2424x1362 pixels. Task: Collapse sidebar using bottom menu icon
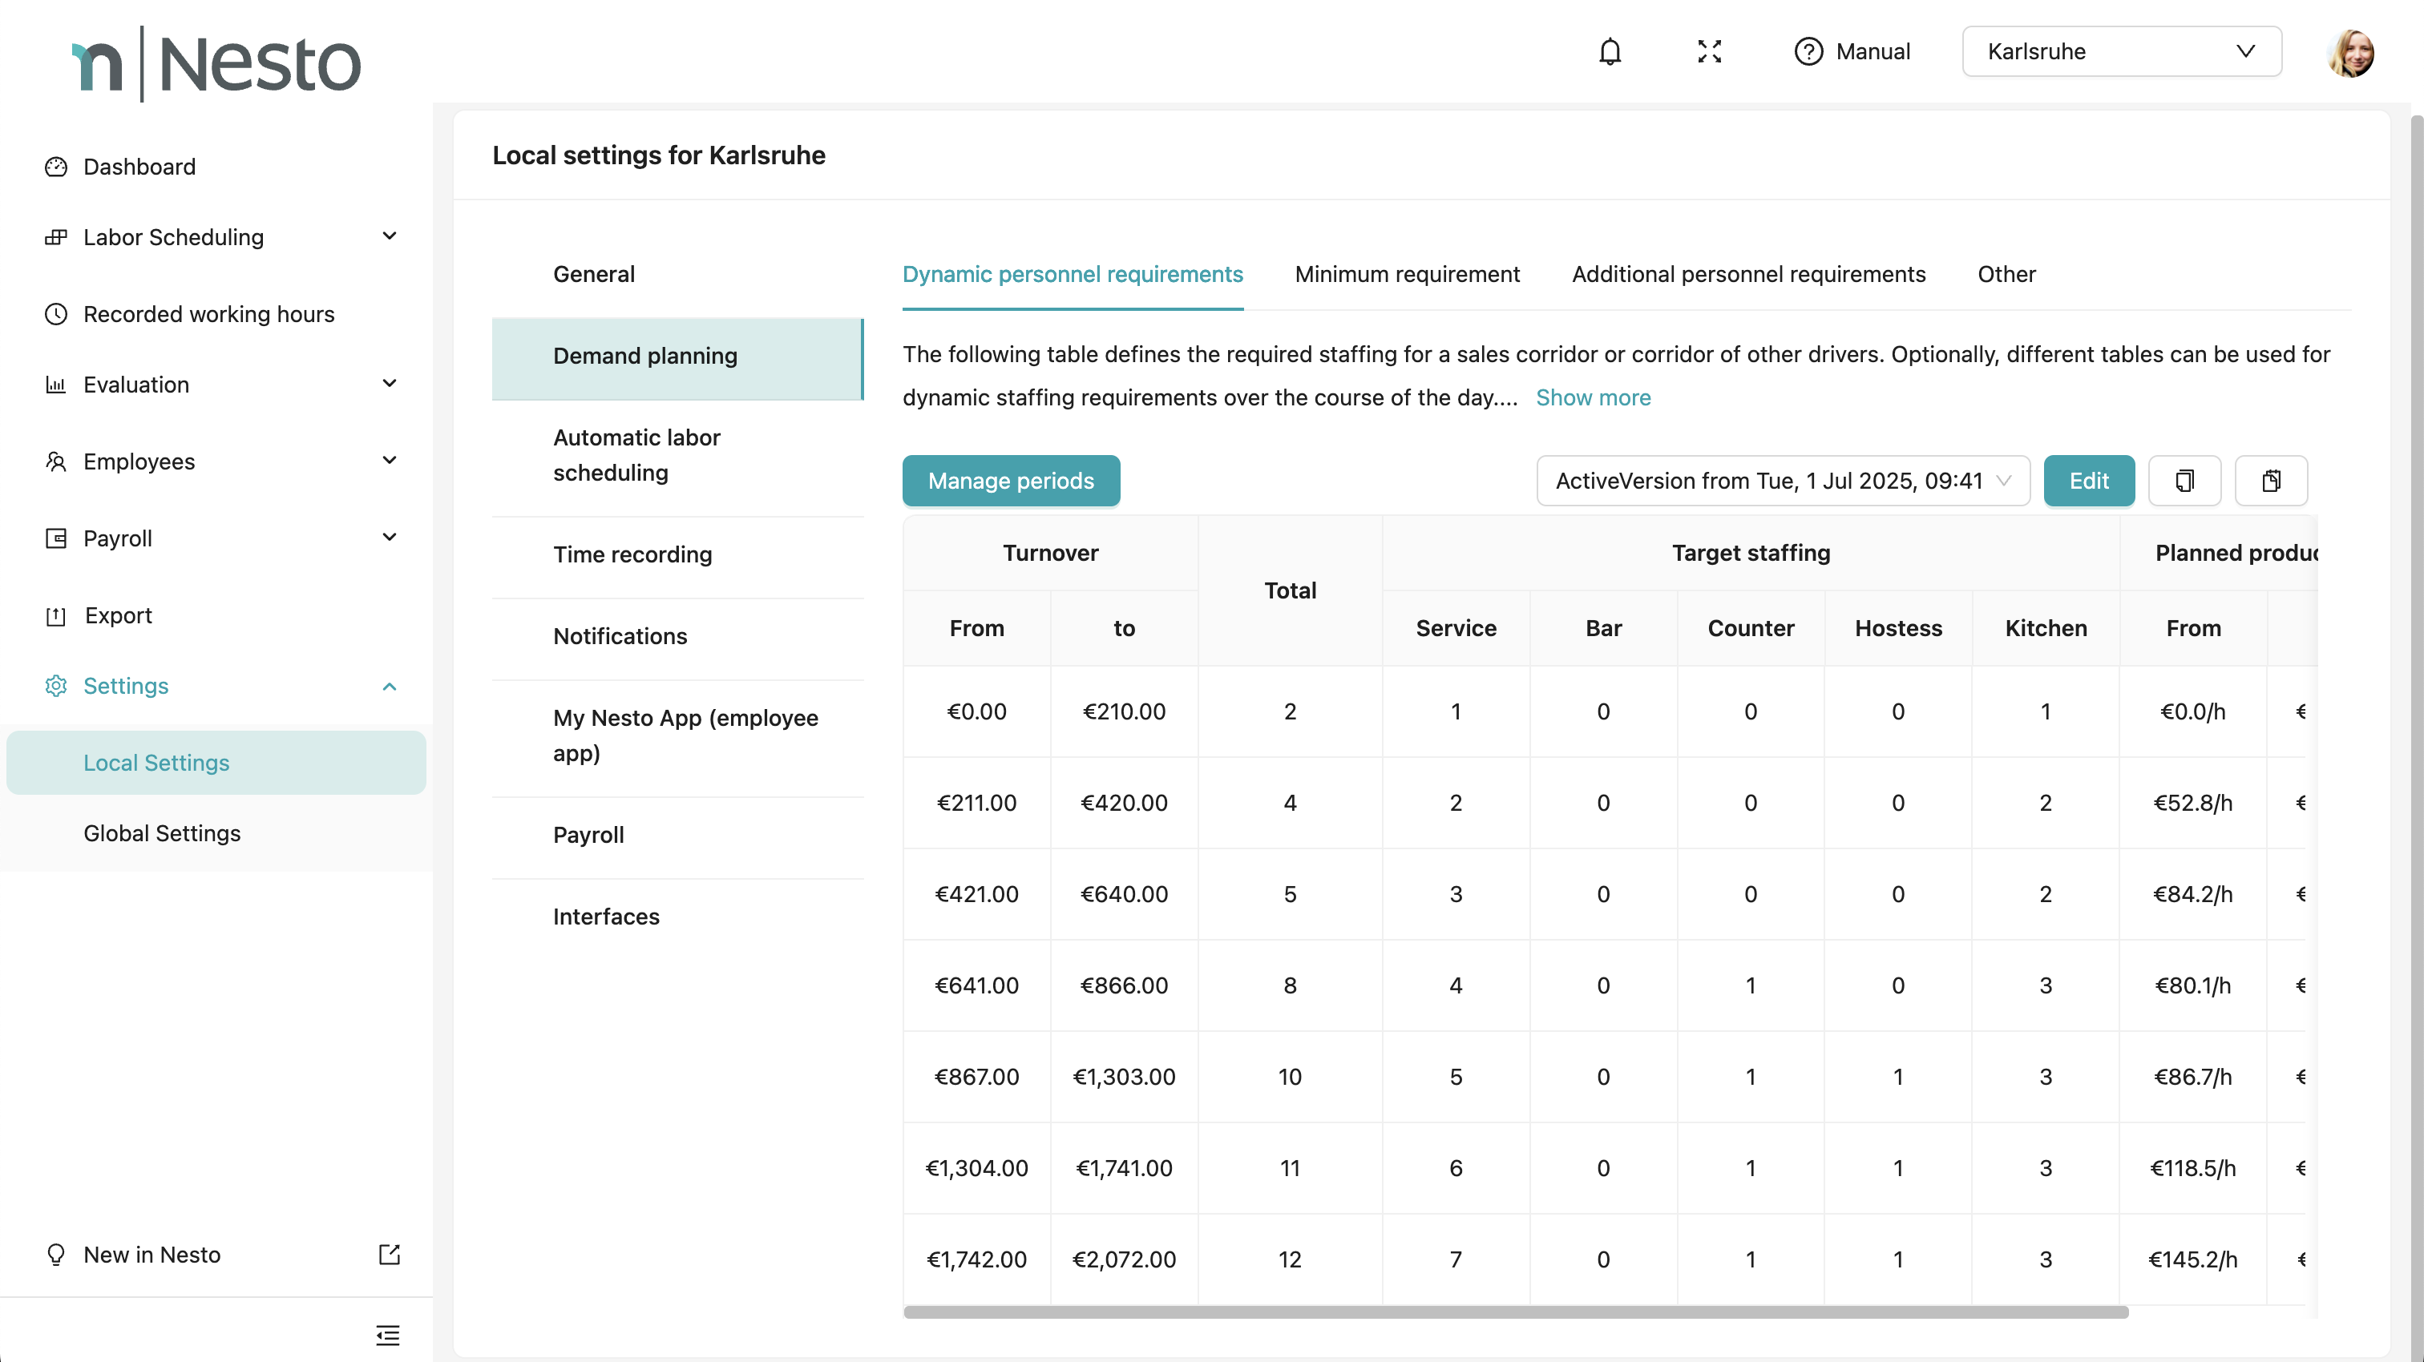[388, 1334]
